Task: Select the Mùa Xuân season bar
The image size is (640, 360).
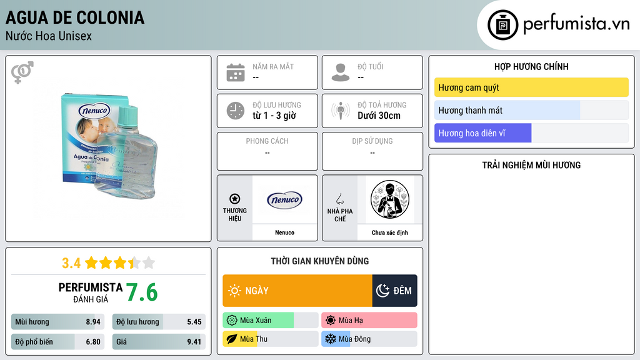Action: click(270, 321)
